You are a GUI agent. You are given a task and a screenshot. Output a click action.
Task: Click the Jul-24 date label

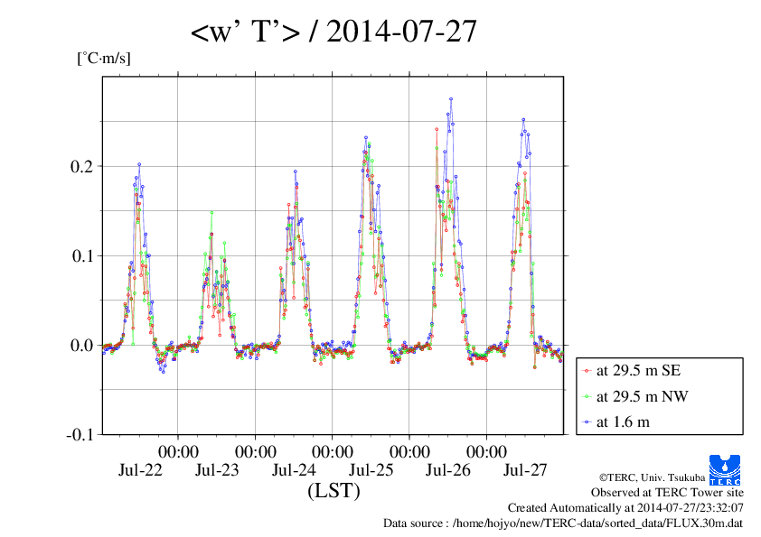point(294,470)
